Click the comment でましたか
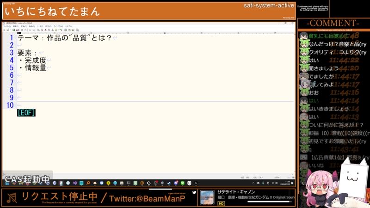The height and width of the screenshot is (208, 370). click(321, 76)
